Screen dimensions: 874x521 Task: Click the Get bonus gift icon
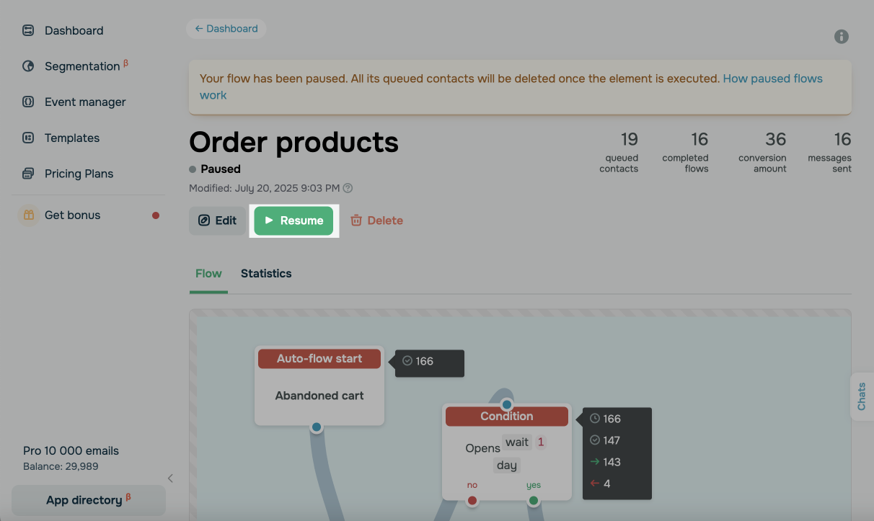(28, 215)
